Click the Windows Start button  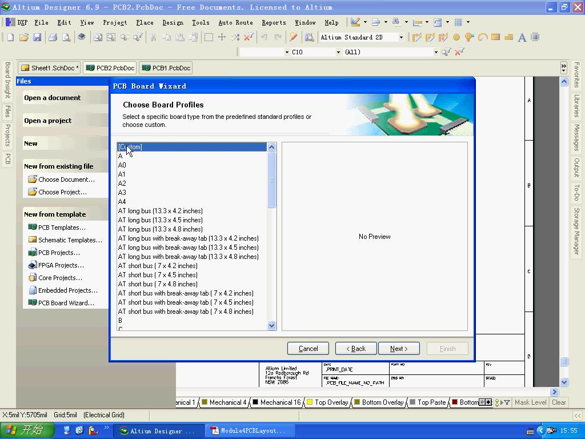27,431
